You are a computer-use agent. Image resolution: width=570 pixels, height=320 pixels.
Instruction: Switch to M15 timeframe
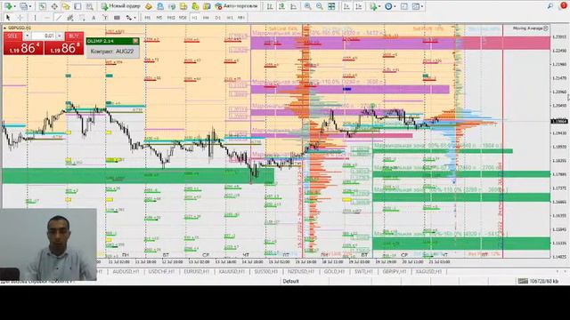coord(170,18)
